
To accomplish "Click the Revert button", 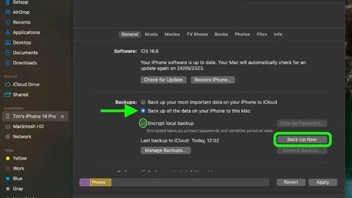I will point(291,182).
